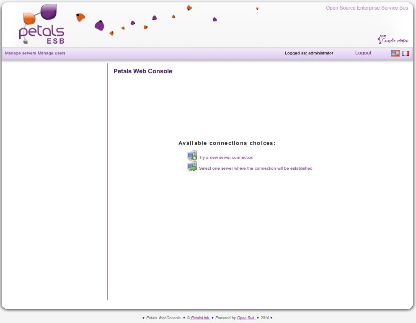This screenshot has width=416, height=323.
Task: Log out via the Logout link
Action: click(363, 53)
